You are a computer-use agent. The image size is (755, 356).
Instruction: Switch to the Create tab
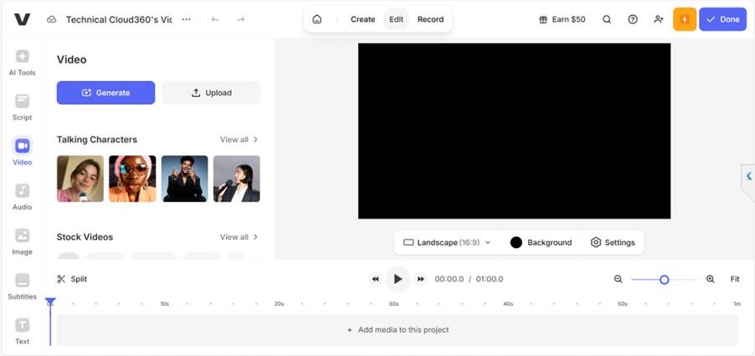(362, 20)
